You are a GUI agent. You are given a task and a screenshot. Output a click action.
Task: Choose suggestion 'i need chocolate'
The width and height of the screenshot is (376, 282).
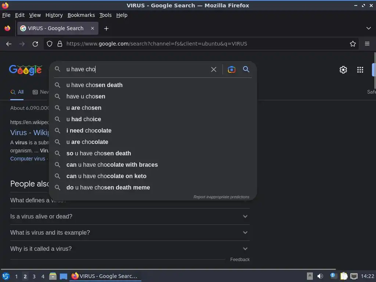tap(153, 131)
